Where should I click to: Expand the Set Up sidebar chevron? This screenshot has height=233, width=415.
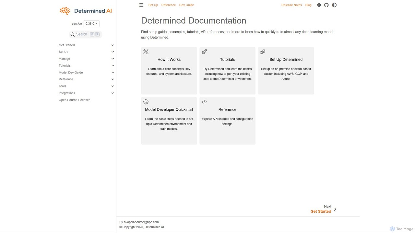(113, 52)
